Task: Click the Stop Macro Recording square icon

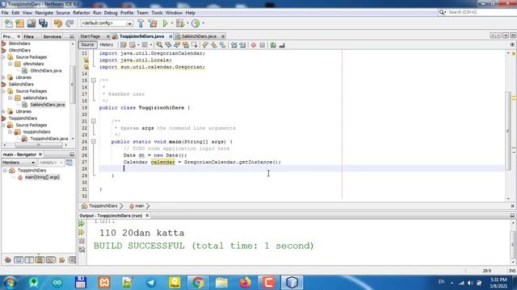Action: coord(262,45)
